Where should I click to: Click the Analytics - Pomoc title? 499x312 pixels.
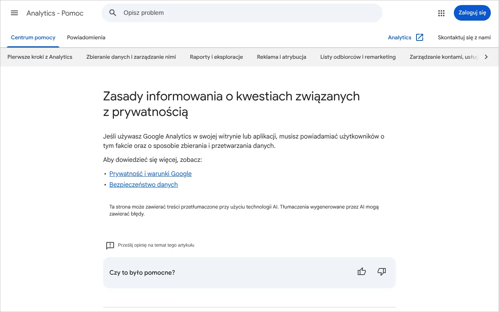55,13
